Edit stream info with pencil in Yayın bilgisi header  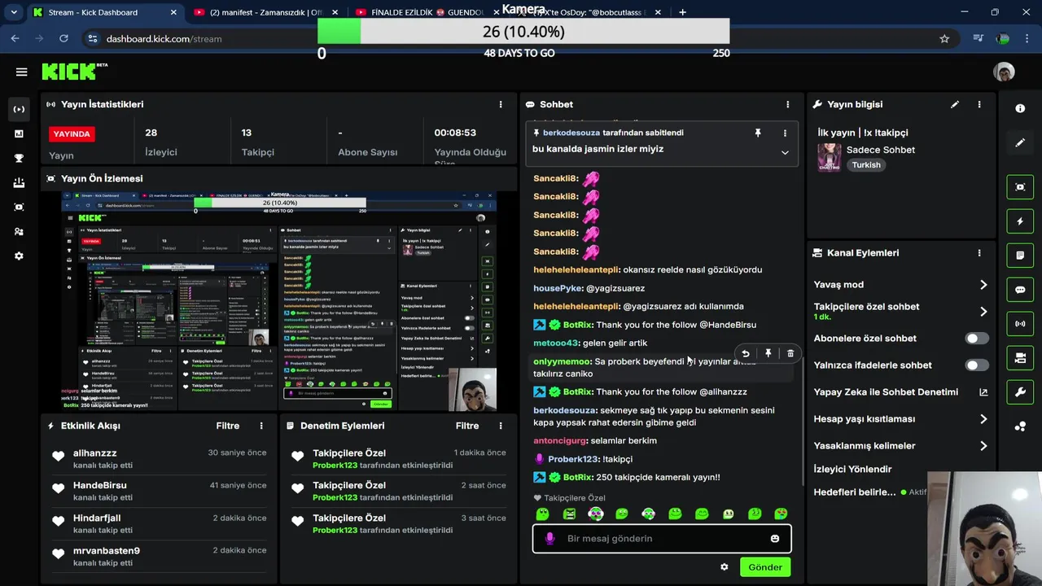[955, 104]
